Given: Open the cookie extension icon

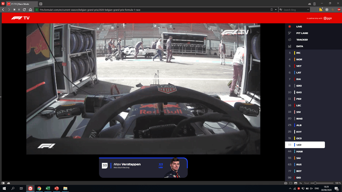Looking at the screenshot, I should [x=333, y=9].
